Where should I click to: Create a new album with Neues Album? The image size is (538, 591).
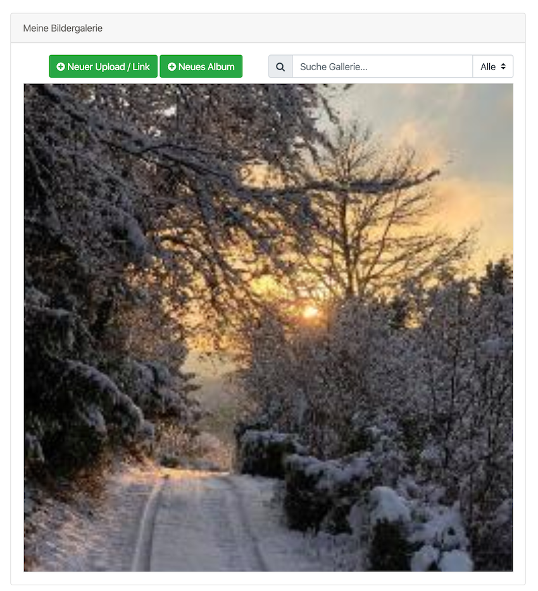coord(201,66)
